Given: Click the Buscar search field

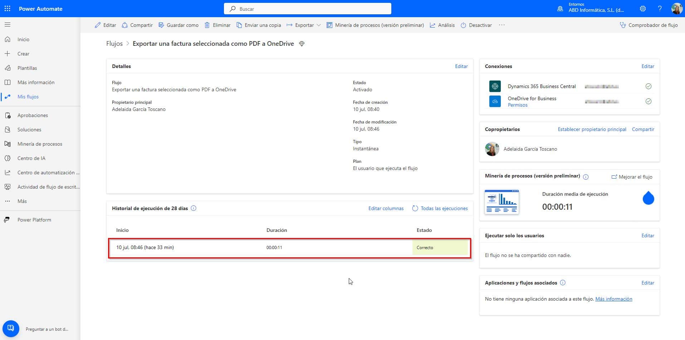Looking at the screenshot, I should click(308, 9).
